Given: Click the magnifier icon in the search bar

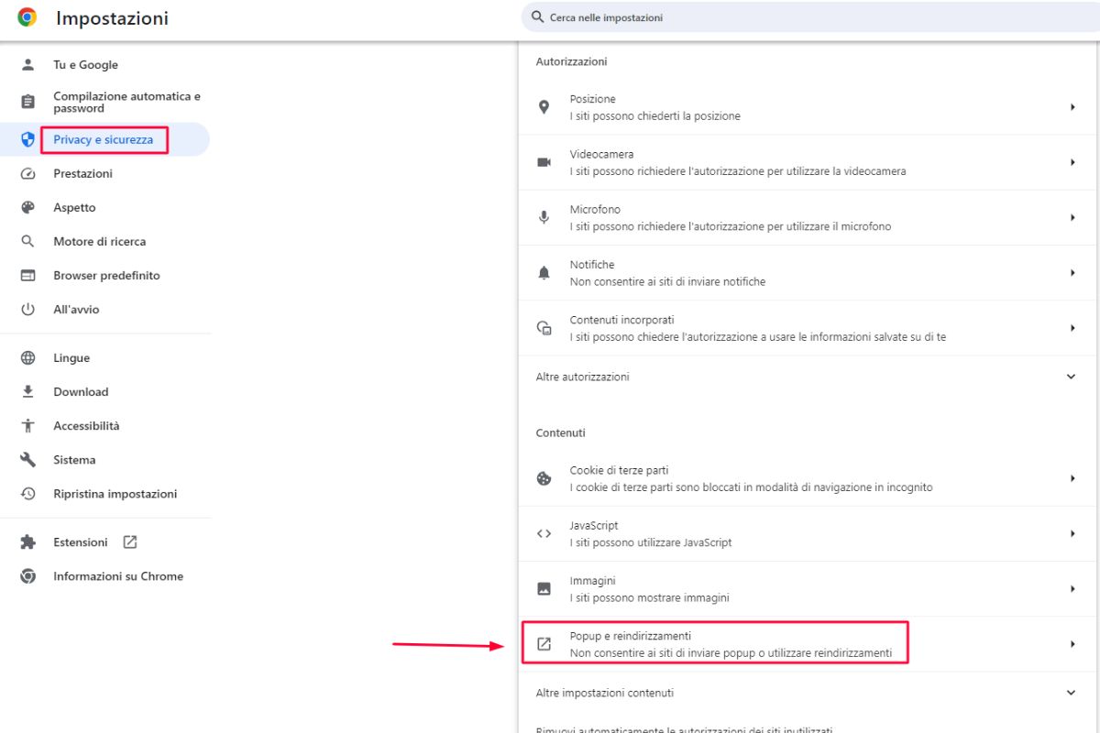Looking at the screenshot, I should (538, 17).
